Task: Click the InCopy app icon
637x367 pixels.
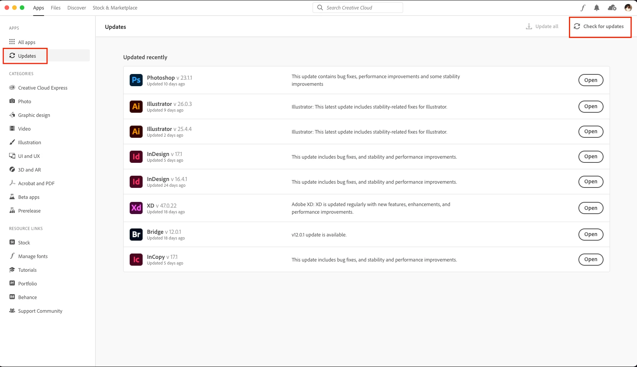Action: [x=136, y=259]
